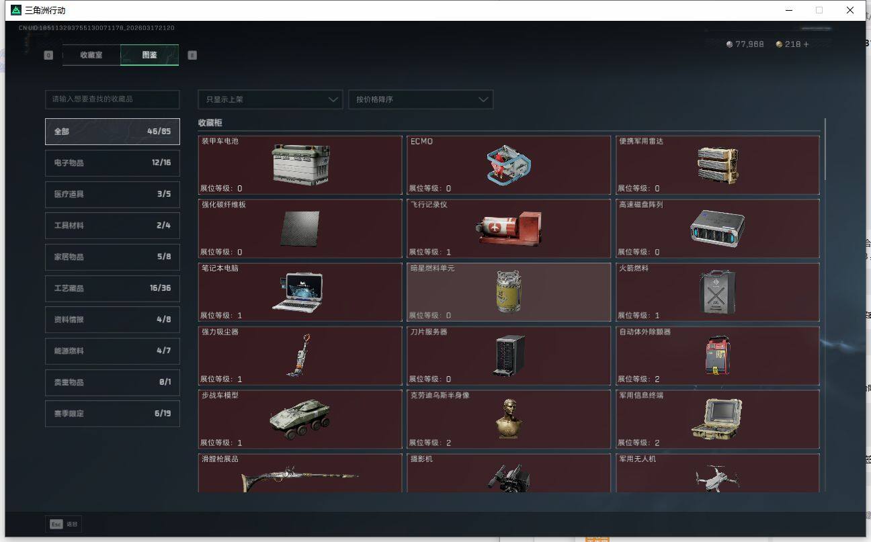
Task: Filter by 电子物品 category
Action: click(x=112, y=163)
